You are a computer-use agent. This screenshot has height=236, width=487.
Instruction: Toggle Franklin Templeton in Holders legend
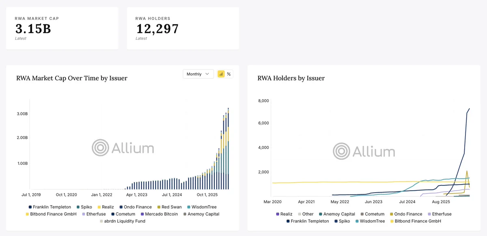tap(308, 221)
